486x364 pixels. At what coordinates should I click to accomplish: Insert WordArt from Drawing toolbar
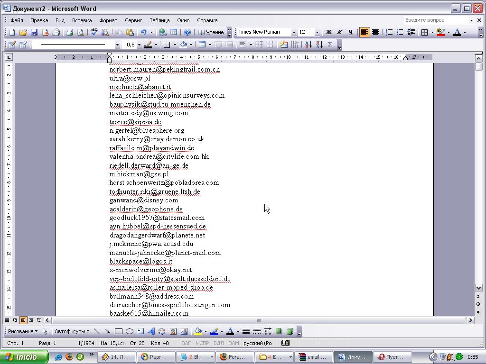(x=151, y=331)
